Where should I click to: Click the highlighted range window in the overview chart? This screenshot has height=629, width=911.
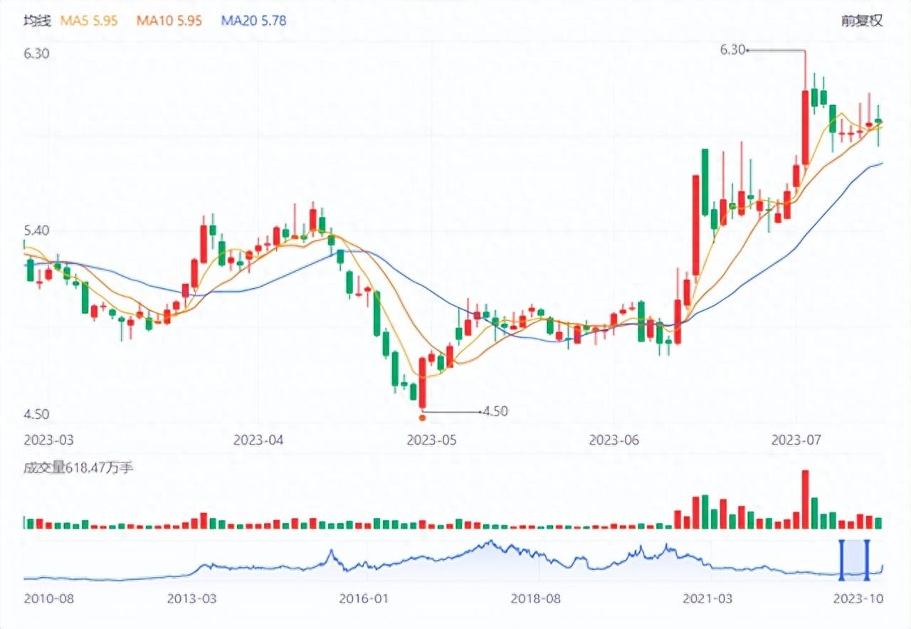point(854,560)
